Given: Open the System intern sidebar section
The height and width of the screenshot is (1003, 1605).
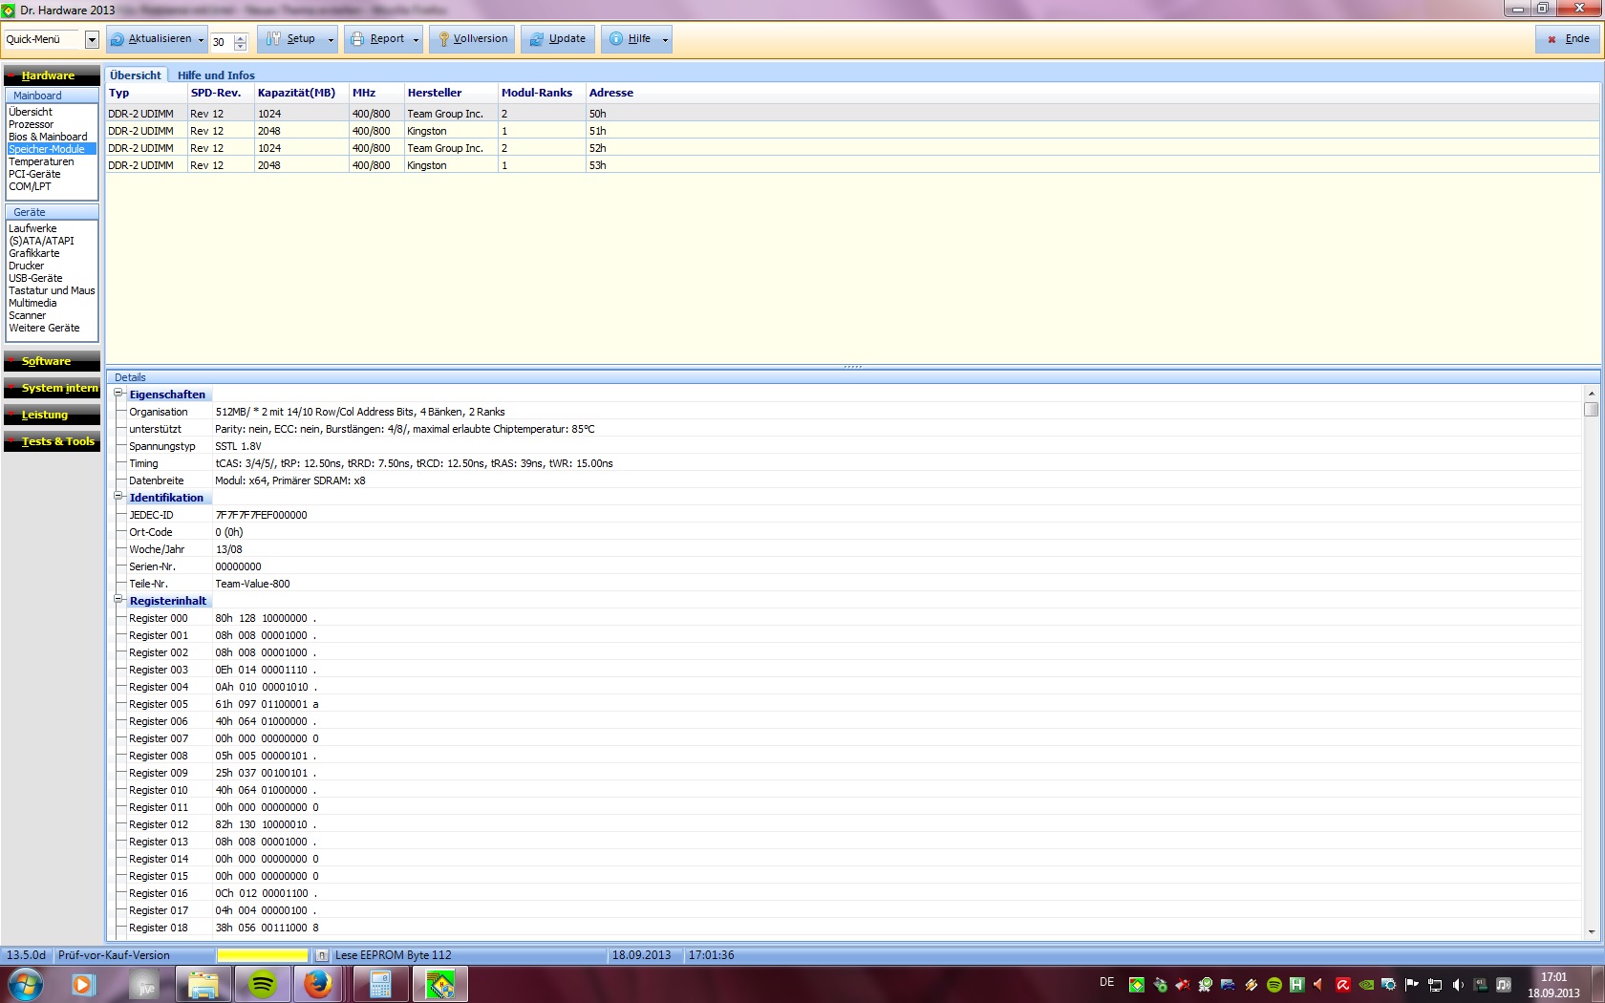Looking at the screenshot, I should point(52,388).
